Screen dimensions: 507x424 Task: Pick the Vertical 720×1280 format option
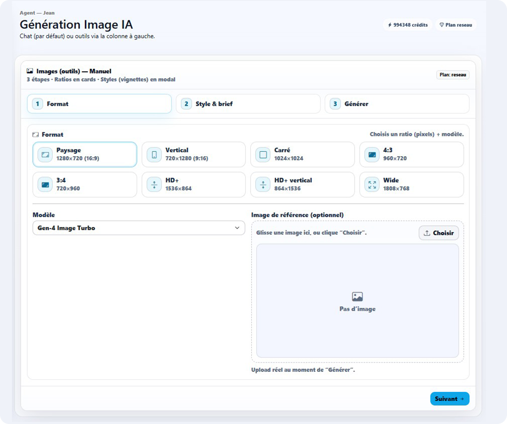coord(194,155)
